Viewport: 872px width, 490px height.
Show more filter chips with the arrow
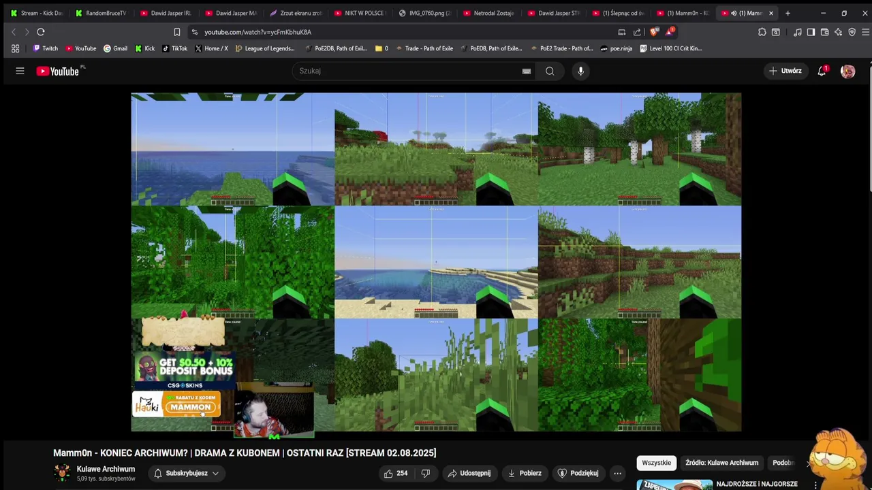[809, 463]
